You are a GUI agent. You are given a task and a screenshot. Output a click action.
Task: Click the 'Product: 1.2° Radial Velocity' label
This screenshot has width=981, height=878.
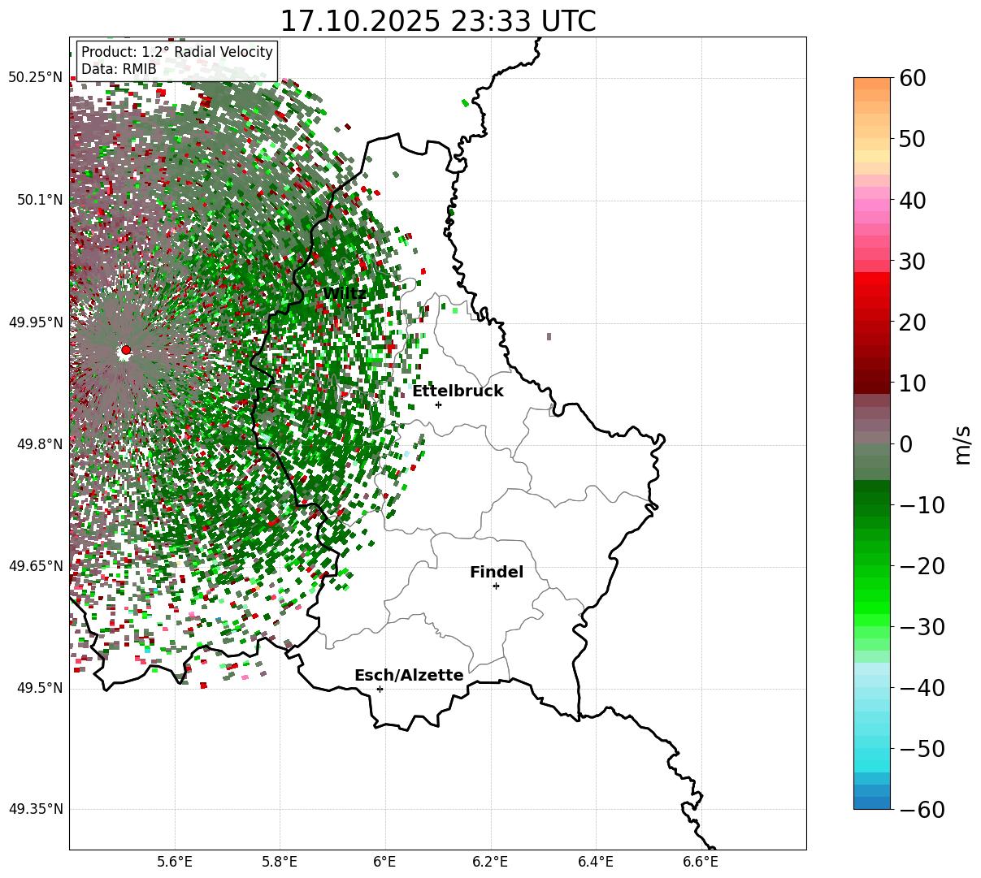click(177, 52)
